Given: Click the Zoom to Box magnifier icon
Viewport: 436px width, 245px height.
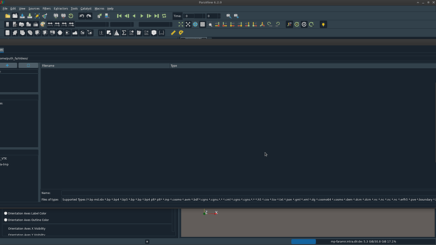Looking at the screenshot, I should pyautogui.click(x=210, y=25).
